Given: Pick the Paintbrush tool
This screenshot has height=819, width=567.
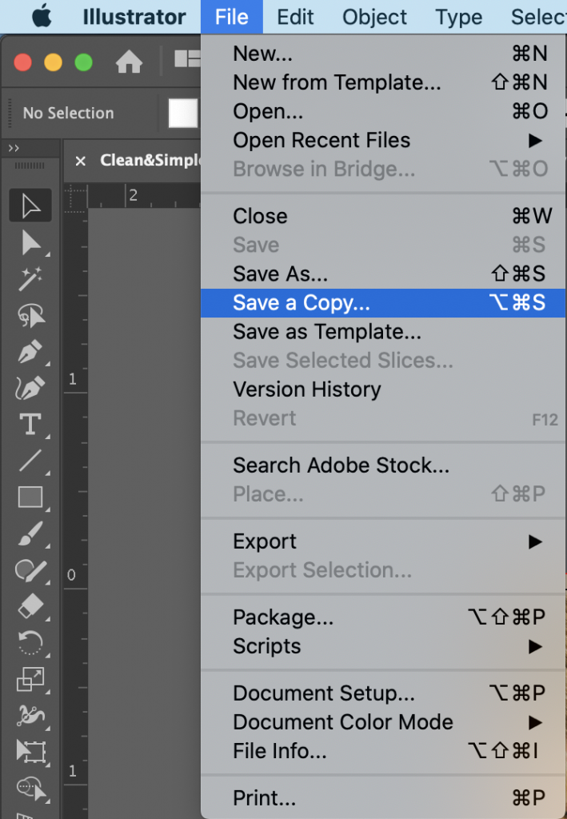Looking at the screenshot, I should 30,533.
